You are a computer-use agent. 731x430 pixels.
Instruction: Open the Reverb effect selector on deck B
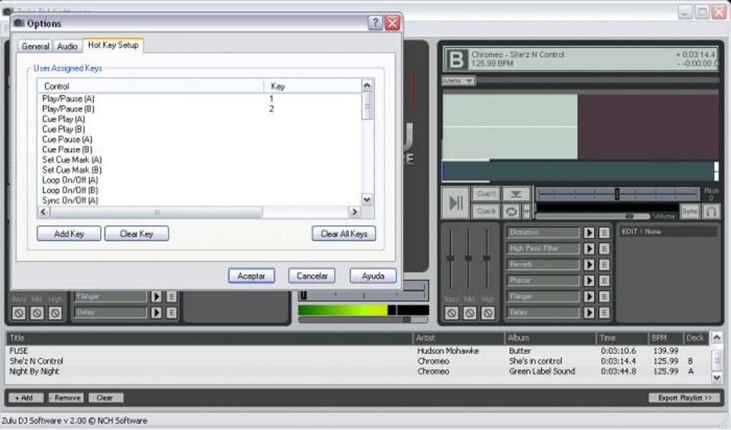point(543,264)
